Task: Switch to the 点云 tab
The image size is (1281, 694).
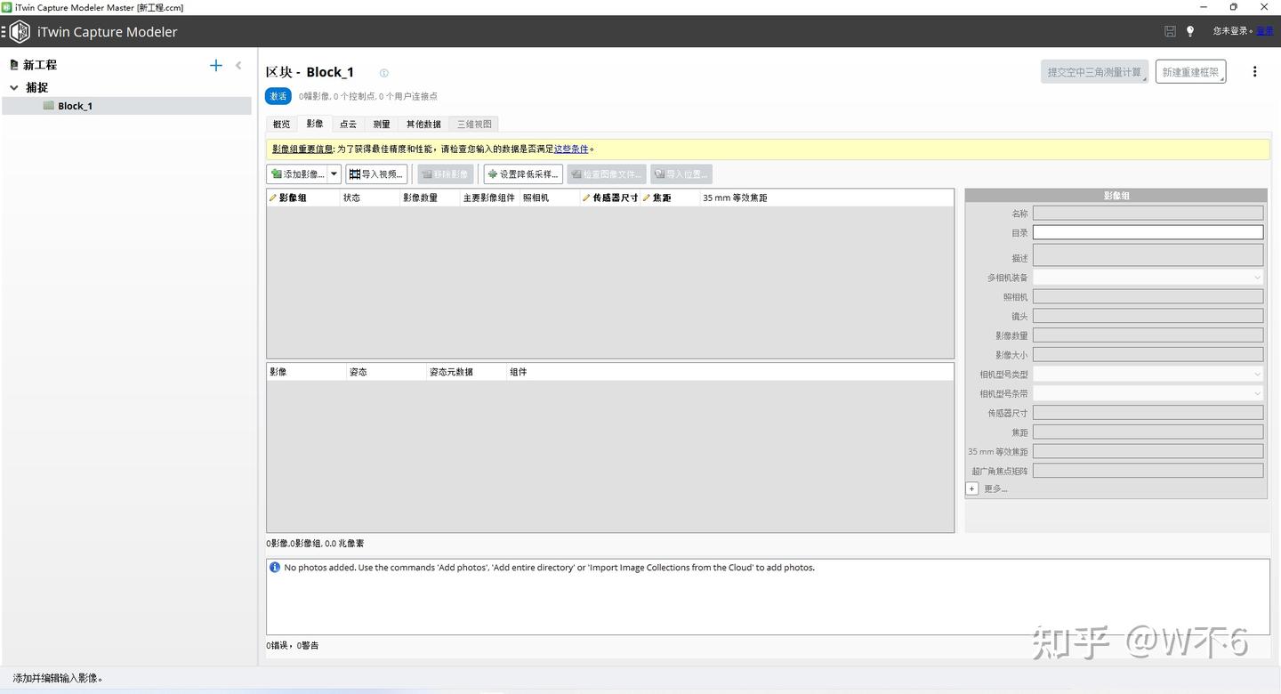Action: pyautogui.click(x=348, y=124)
